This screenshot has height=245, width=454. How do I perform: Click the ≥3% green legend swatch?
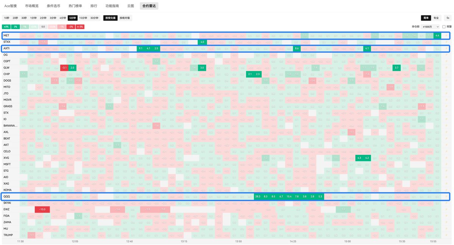[x=6, y=27]
